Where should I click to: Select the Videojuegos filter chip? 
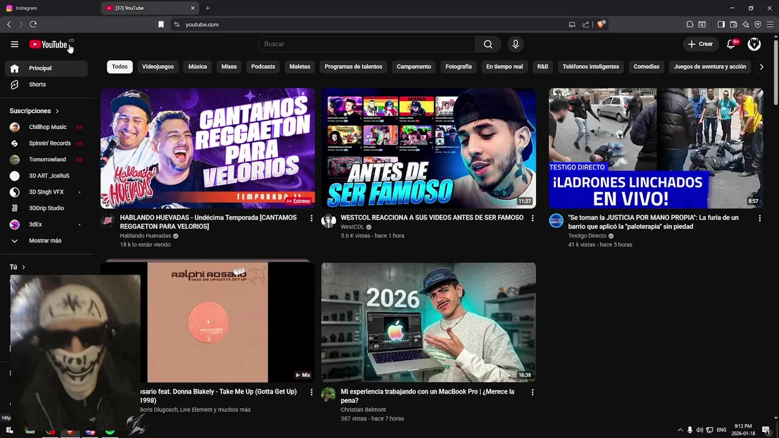158,67
